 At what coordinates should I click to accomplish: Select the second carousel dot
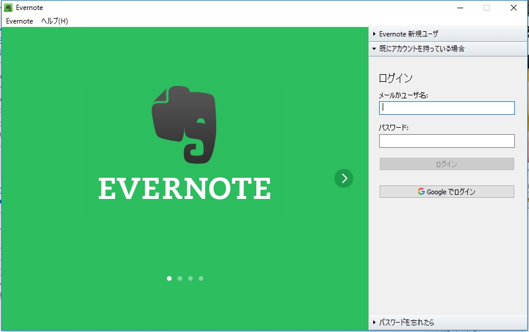(180, 278)
